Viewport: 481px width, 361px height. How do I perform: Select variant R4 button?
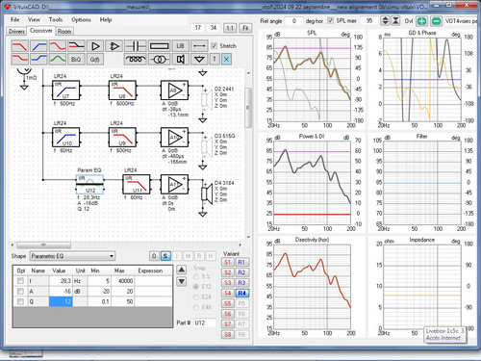tap(241, 293)
